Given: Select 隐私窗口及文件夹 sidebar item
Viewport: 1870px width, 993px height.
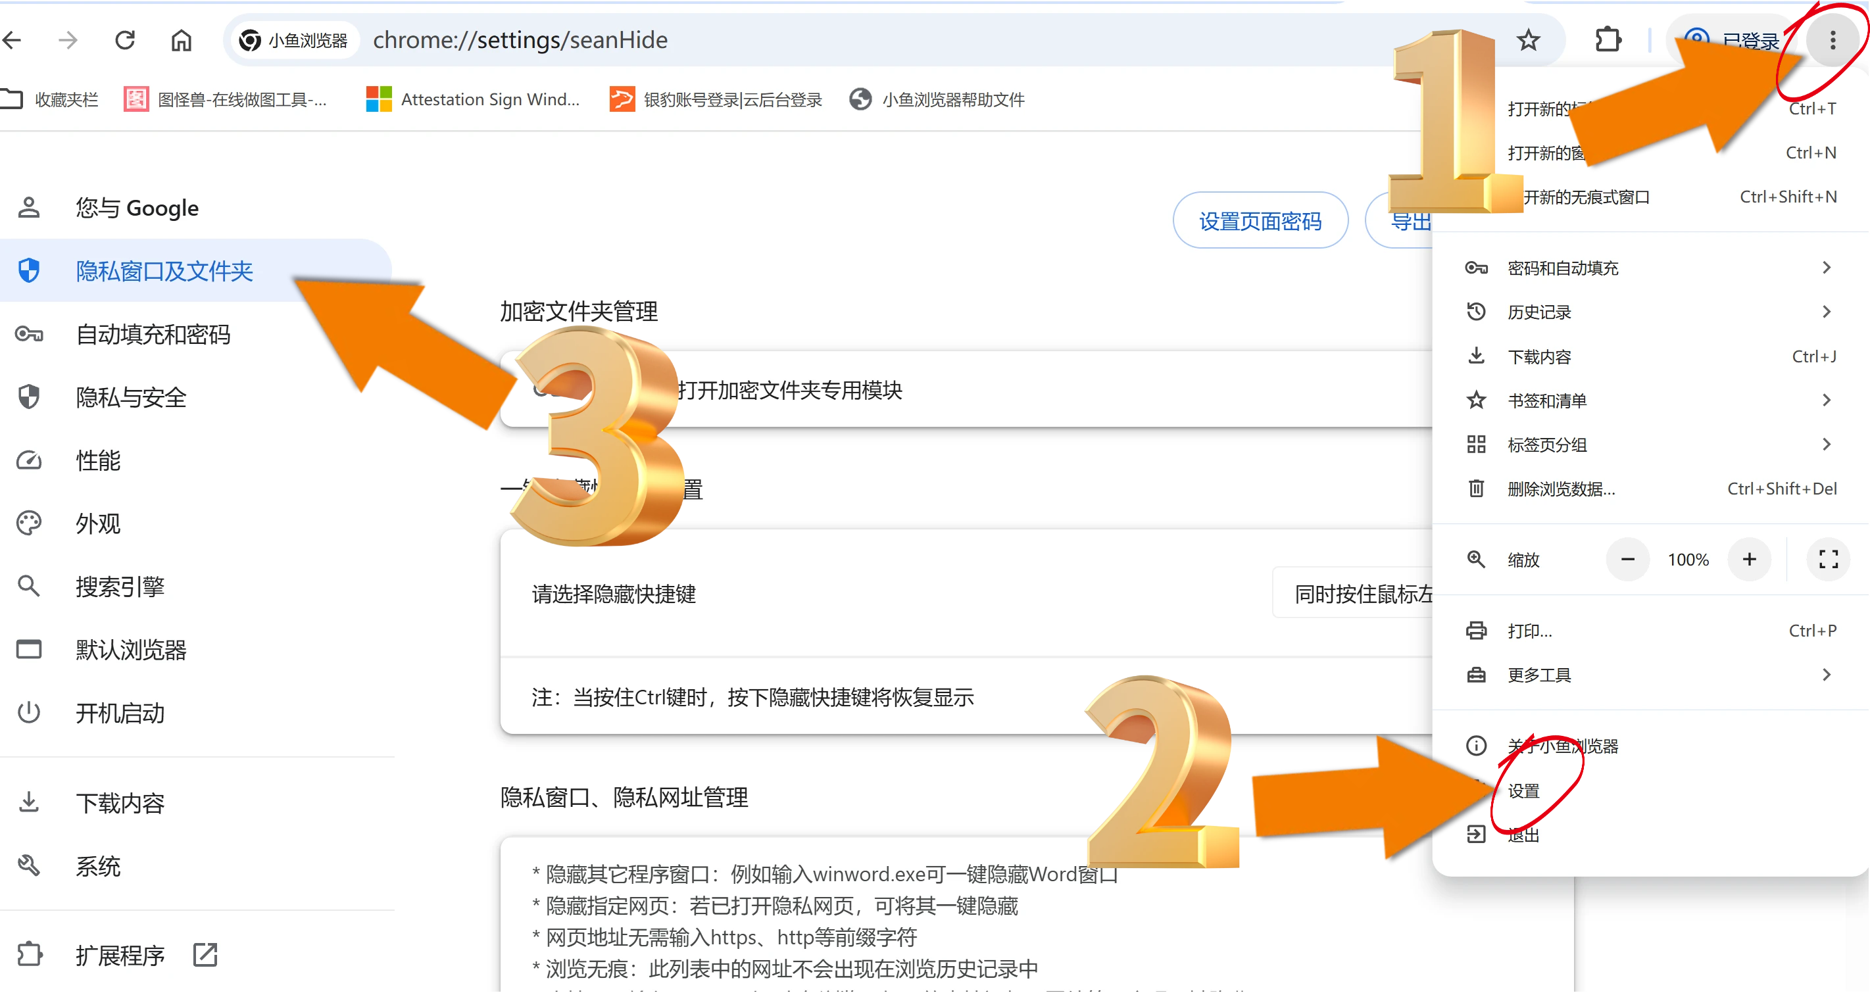Looking at the screenshot, I should click(196, 271).
